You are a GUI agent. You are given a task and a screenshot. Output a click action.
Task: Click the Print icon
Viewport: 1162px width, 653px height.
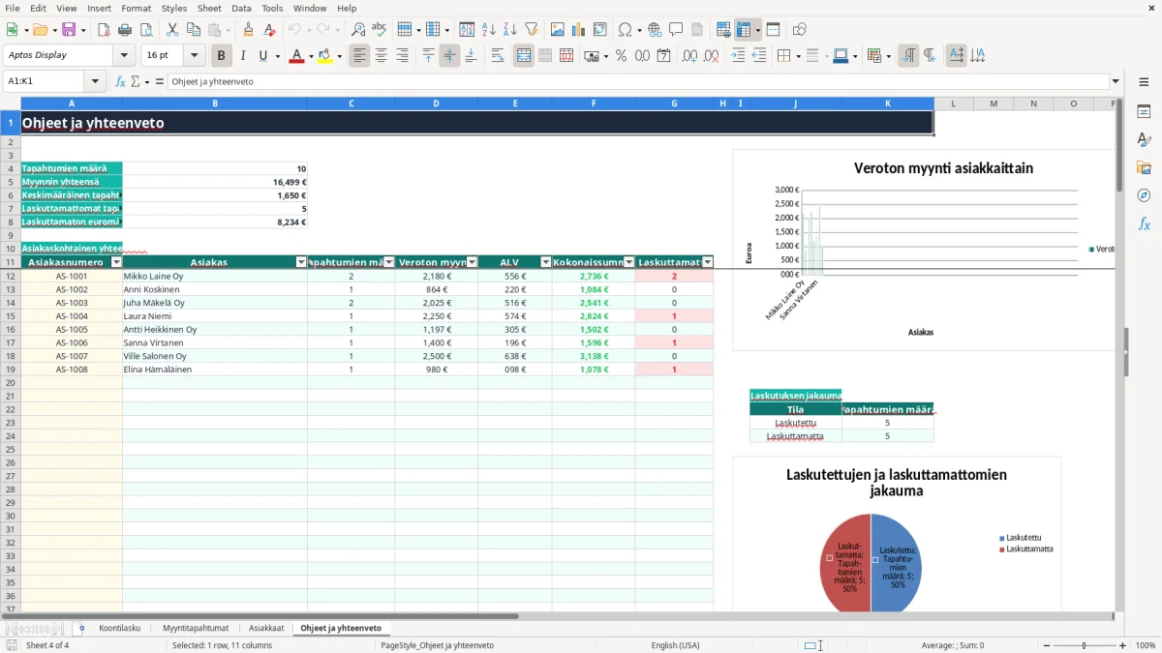[125, 30]
